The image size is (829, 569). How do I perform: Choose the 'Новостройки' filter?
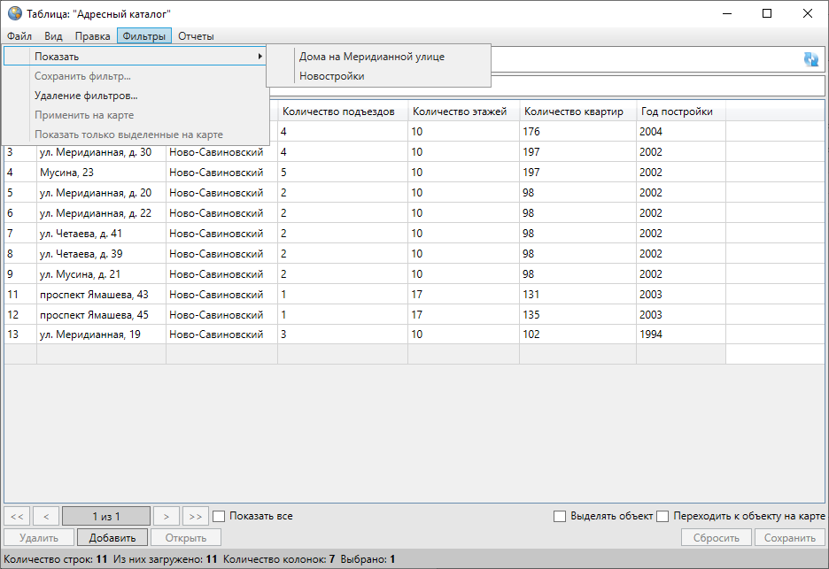click(331, 76)
